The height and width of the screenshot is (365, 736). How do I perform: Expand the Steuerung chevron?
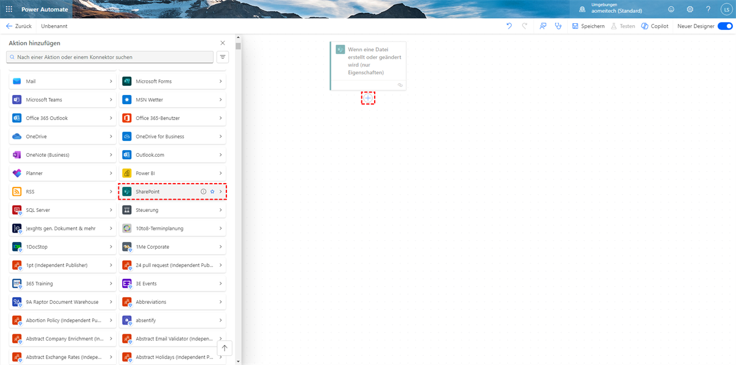click(x=221, y=210)
